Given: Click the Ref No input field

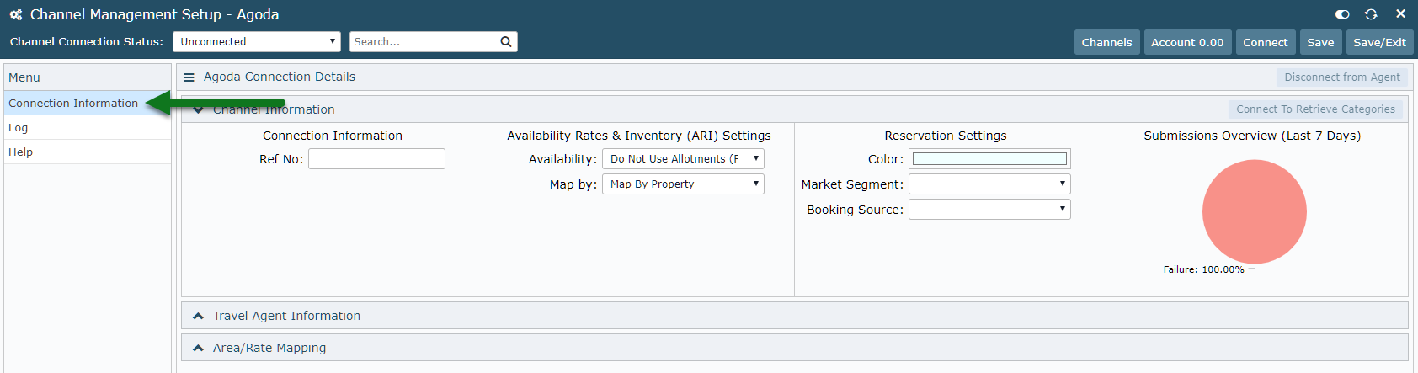Looking at the screenshot, I should pyautogui.click(x=376, y=159).
